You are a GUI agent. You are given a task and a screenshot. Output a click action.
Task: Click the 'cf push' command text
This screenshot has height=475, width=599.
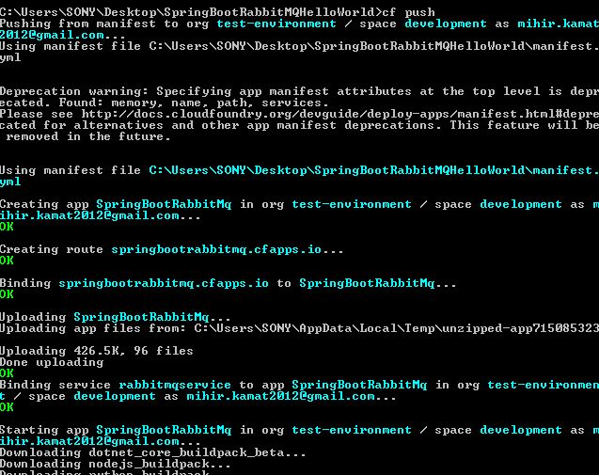click(x=408, y=12)
